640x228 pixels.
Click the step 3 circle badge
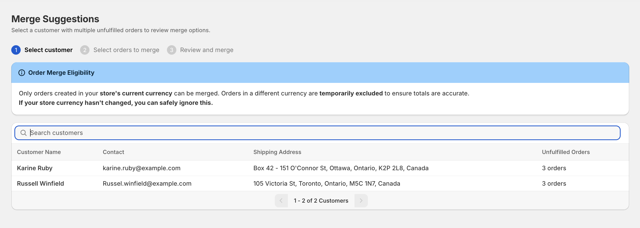[172, 50]
